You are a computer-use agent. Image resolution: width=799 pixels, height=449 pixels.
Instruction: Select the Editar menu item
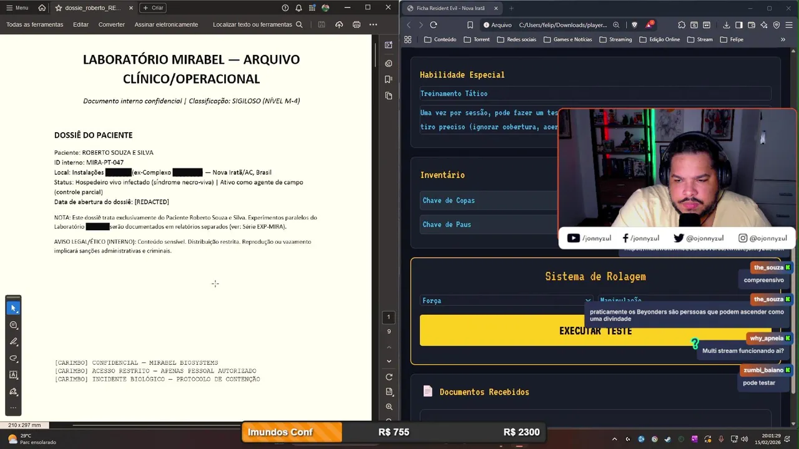[x=81, y=25]
